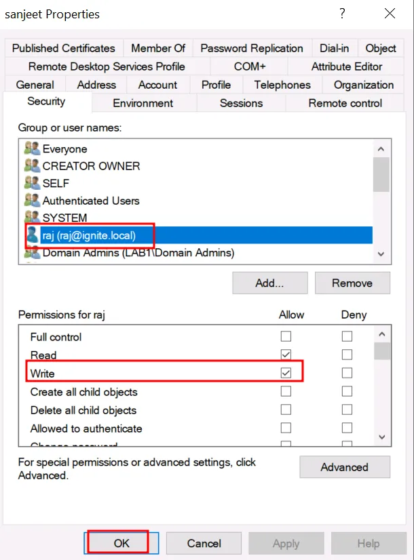Viewport: 414px width, 560px height.
Task: Select Domain Admins entry in list
Action: pyautogui.click(x=138, y=253)
